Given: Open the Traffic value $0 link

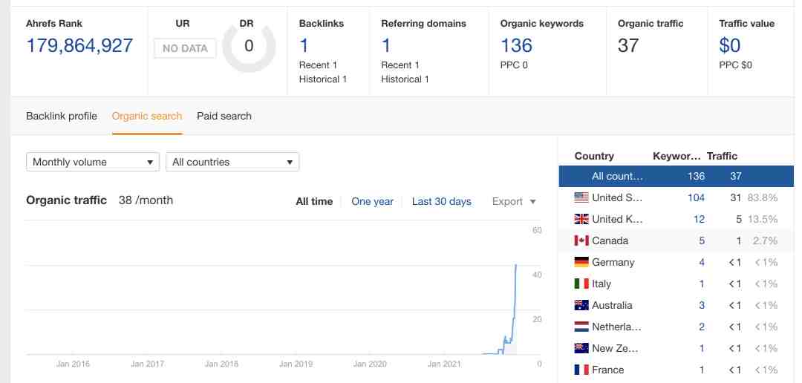Looking at the screenshot, I should (x=730, y=45).
